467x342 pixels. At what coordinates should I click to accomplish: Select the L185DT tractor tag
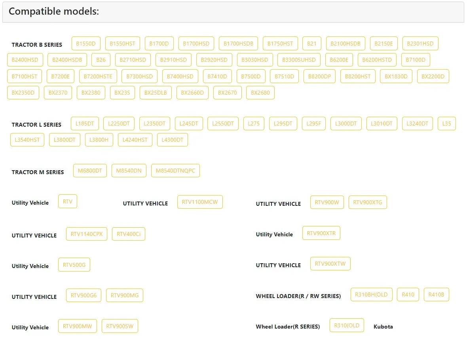point(85,123)
